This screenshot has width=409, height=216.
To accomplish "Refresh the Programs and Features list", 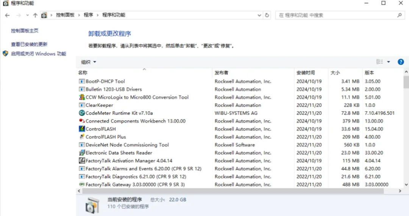I will click(x=267, y=15).
